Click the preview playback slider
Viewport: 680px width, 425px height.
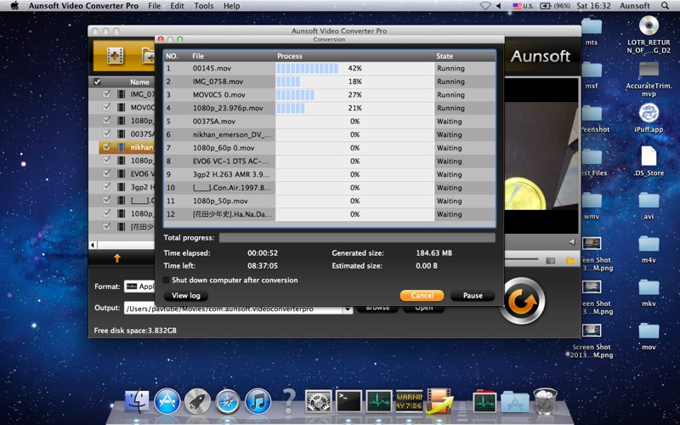pos(522,259)
